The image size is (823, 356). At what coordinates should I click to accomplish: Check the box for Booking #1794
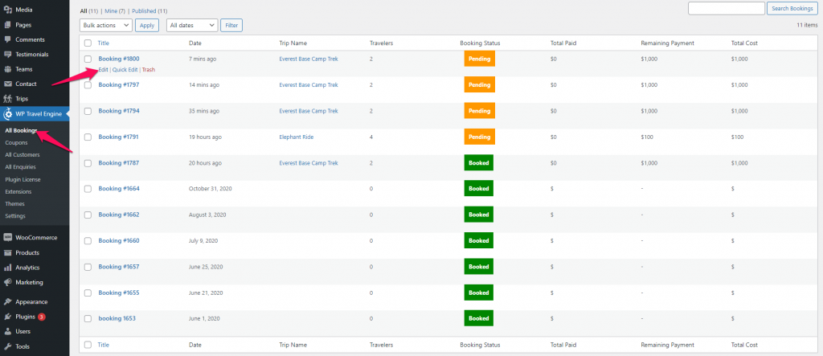(x=88, y=111)
